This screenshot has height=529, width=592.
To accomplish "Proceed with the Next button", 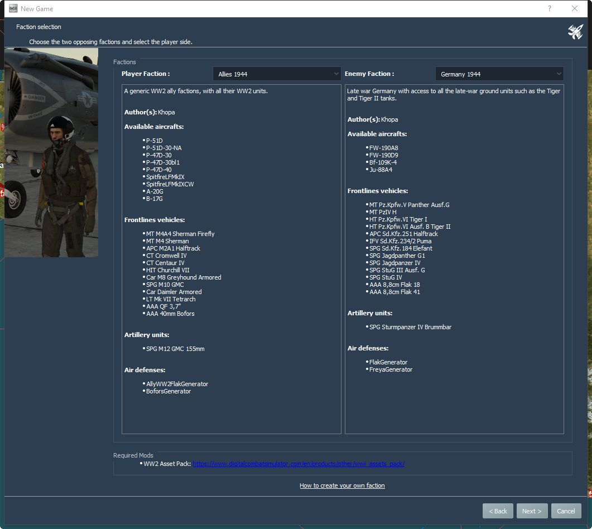I will point(532,511).
